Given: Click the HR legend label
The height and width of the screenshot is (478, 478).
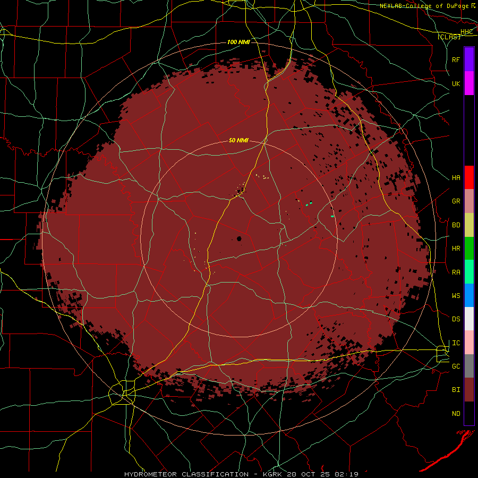Looking at the screenshot, I should (456, 249).
